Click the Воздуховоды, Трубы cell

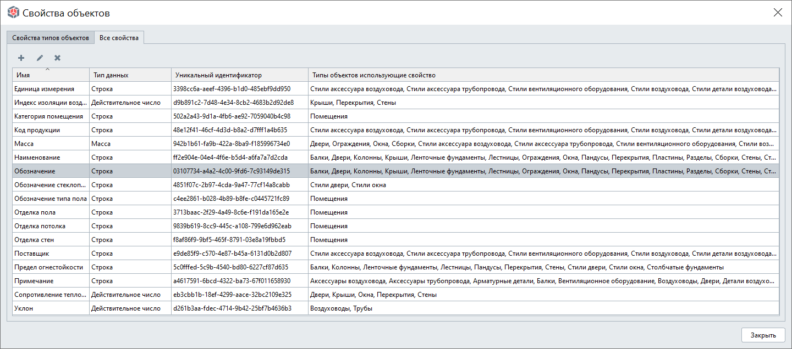(544, 308)
